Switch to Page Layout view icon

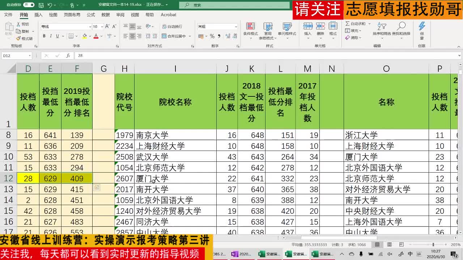[x=389, y=244]
